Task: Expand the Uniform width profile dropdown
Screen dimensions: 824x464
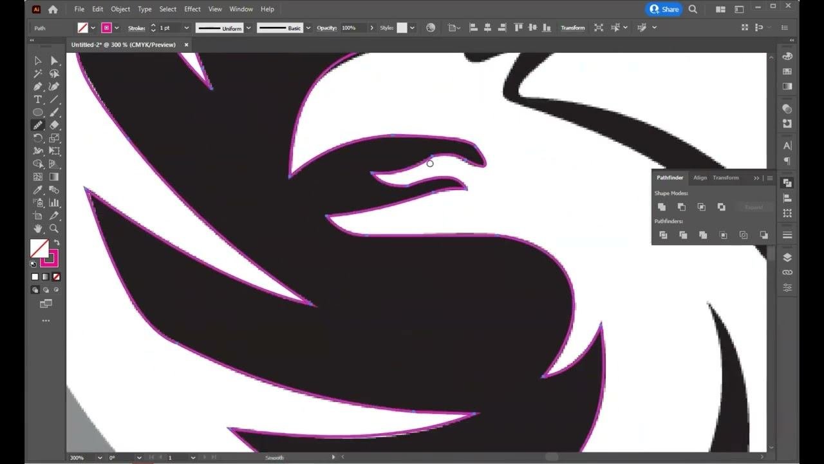Action: 248,28
